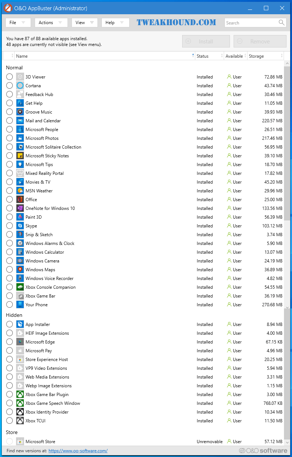Click the MSN Weather icon
The height and width of the screenshot is (457, 292).
20,191
